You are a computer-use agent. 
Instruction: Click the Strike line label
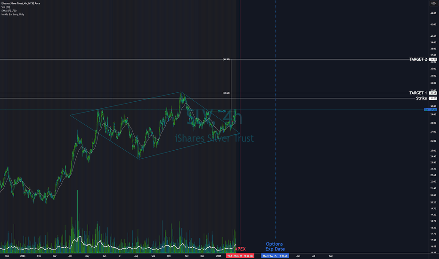pos(422,98)
